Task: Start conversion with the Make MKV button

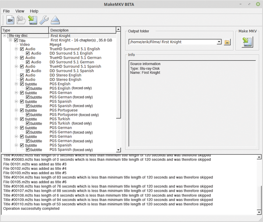Action: point(247,42)
